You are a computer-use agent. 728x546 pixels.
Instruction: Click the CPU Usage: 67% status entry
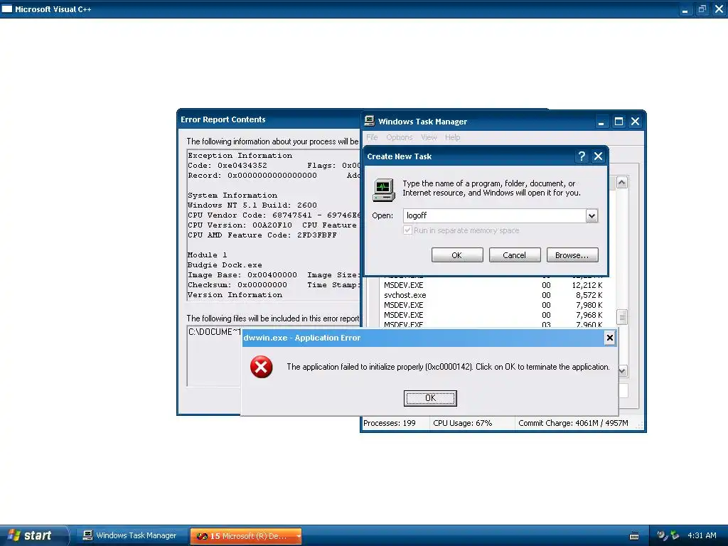(462, 423)
